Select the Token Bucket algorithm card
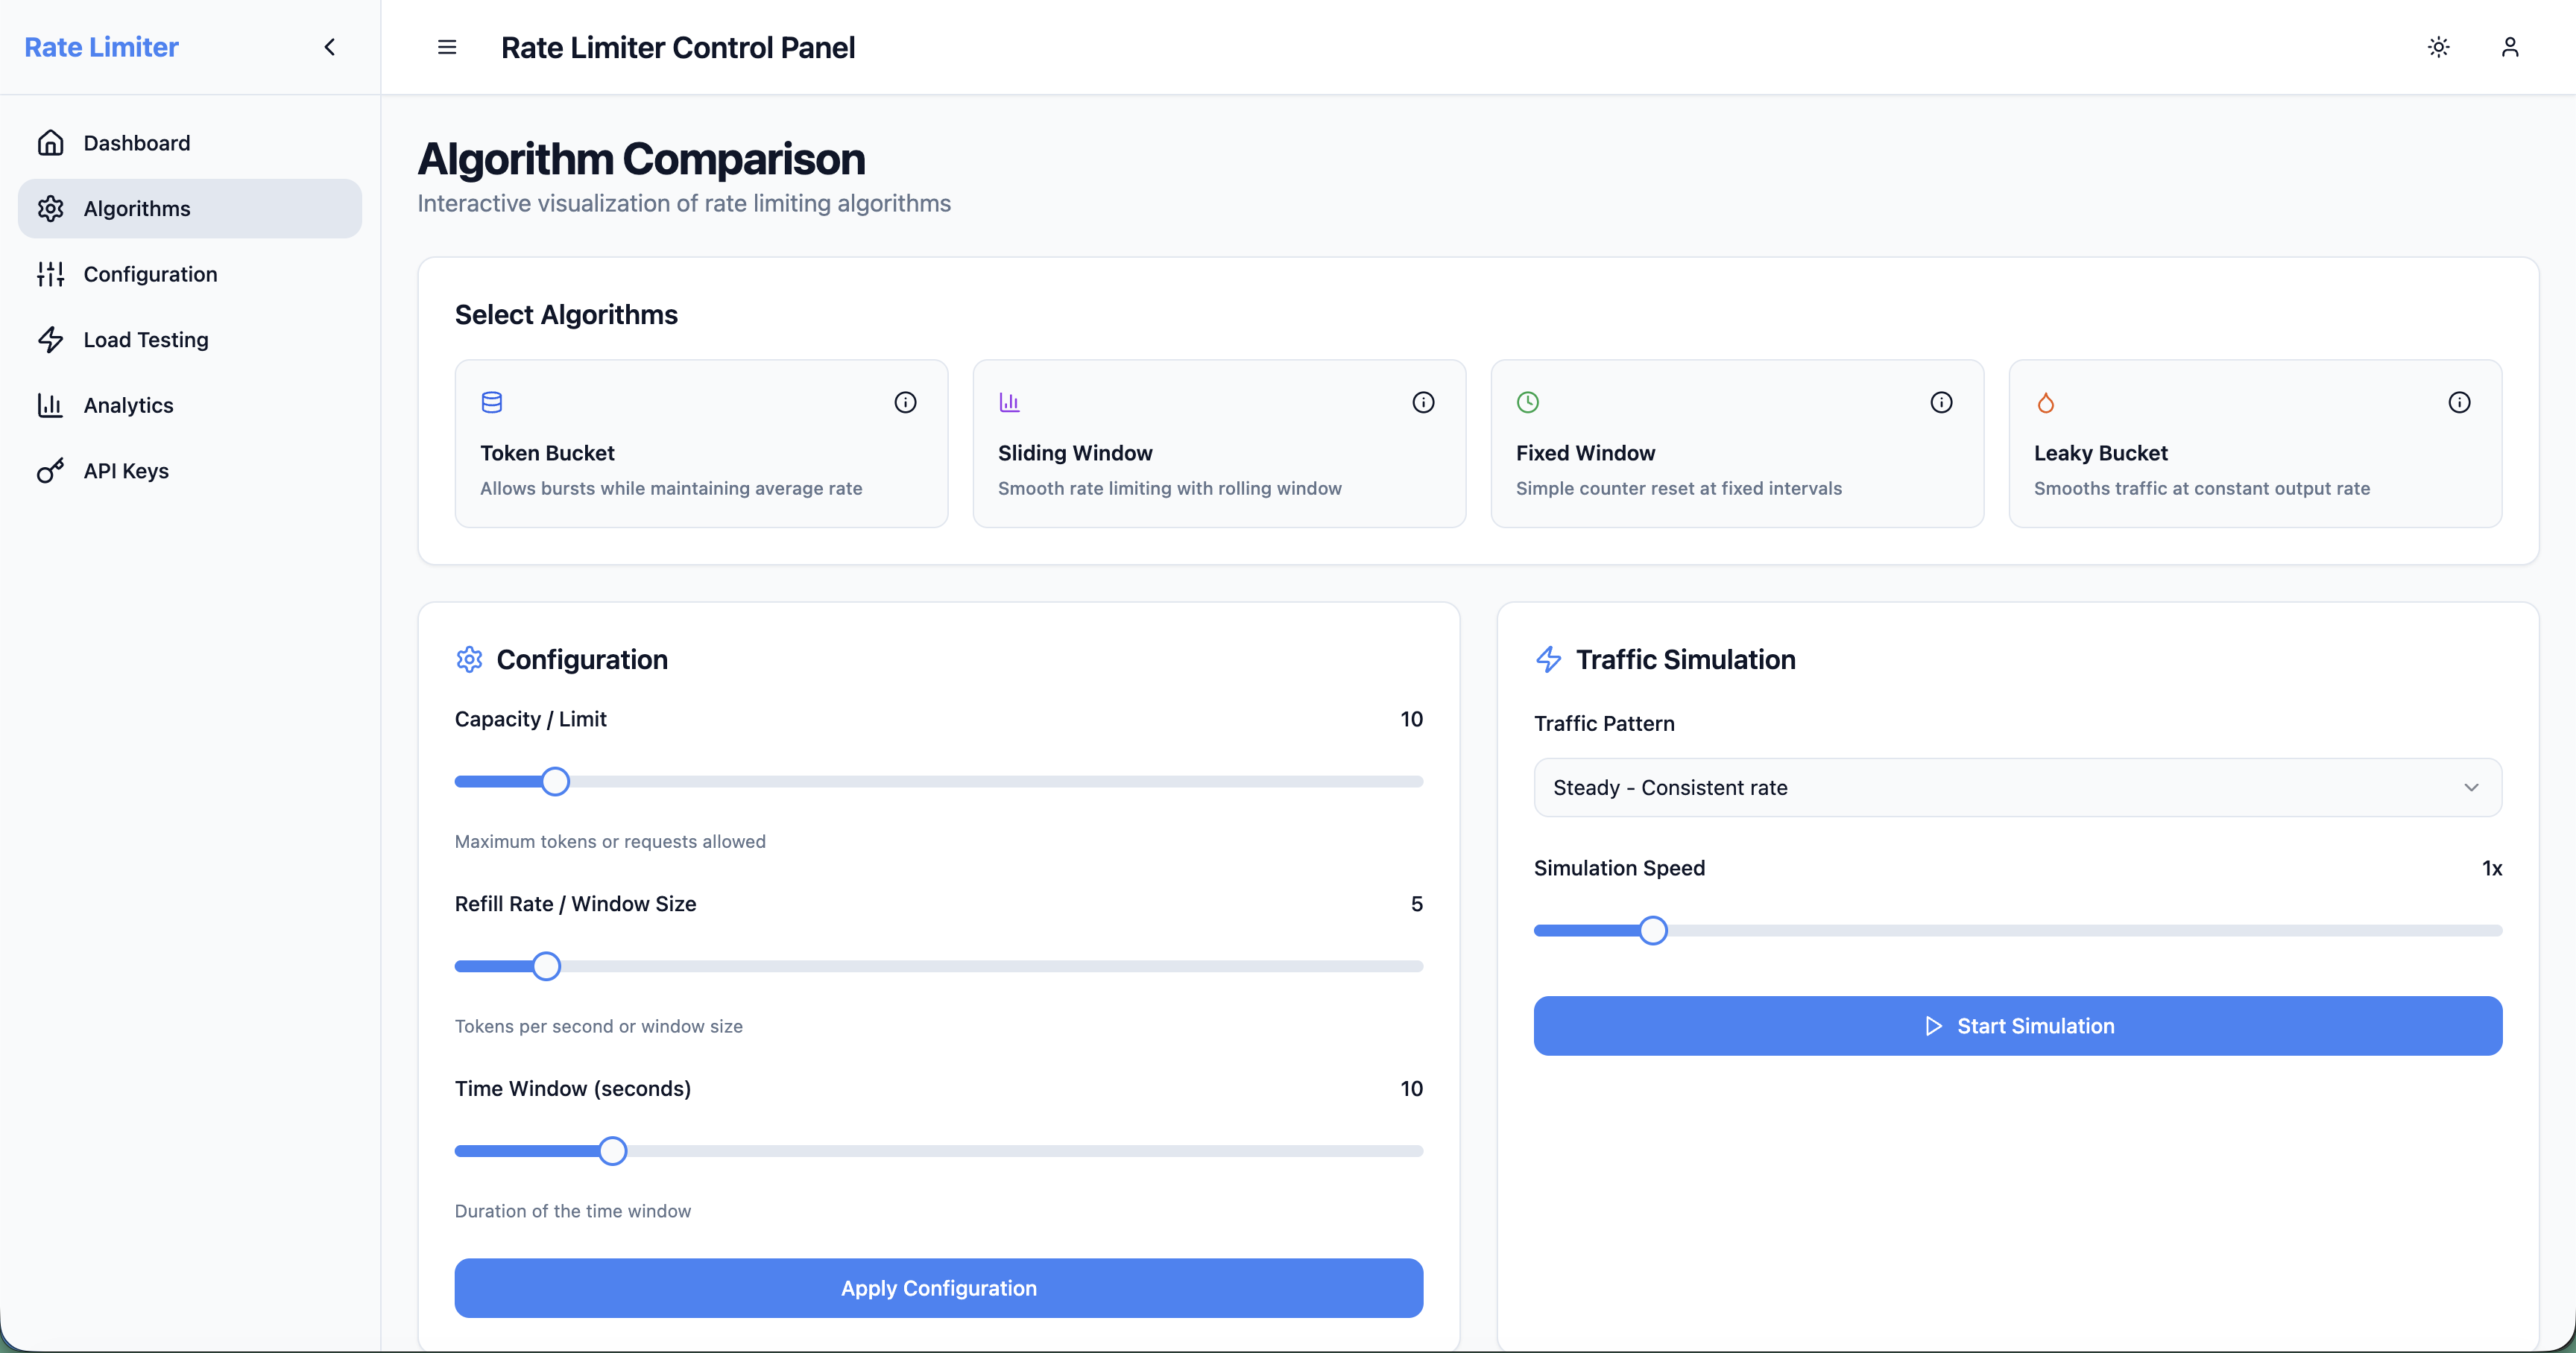The height and width of the screenshot is (1353, 2576). pyautogui.click(x=701, y=443)
